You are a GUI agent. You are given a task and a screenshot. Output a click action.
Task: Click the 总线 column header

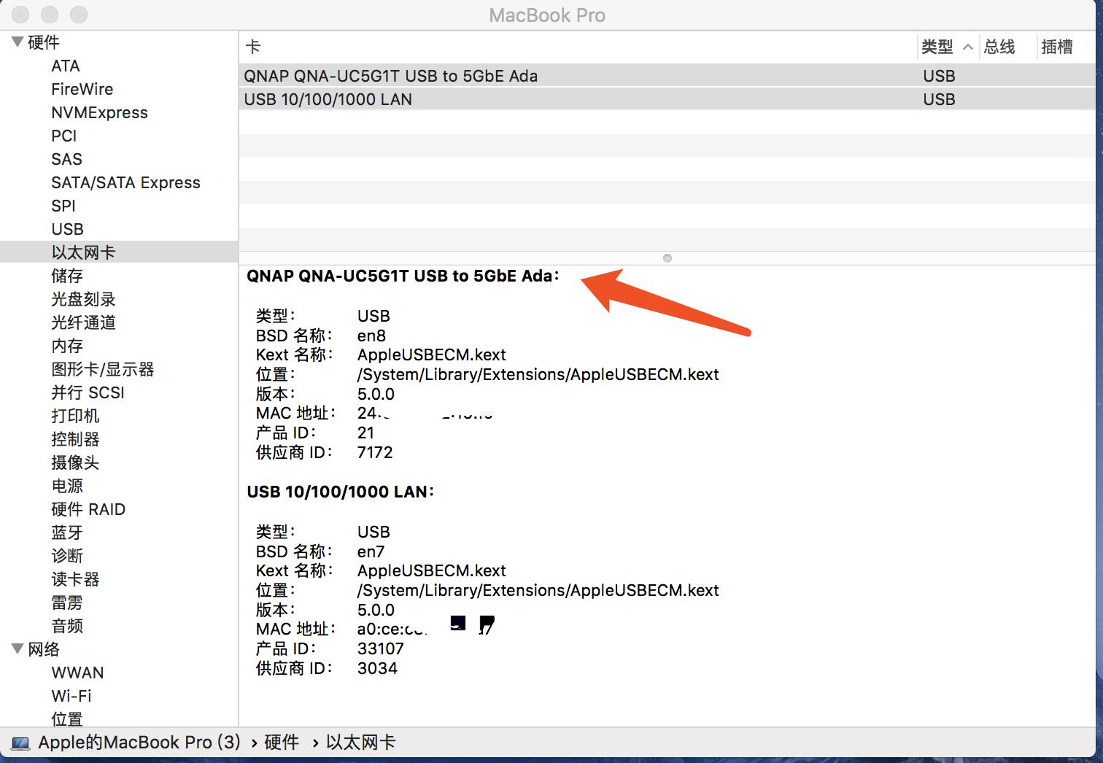[x=1000, y=46]
